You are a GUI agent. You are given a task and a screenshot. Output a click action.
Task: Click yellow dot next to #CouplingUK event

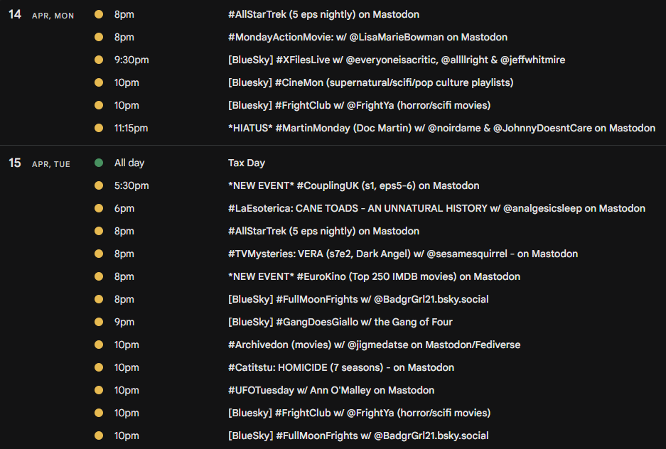(99, 185)
